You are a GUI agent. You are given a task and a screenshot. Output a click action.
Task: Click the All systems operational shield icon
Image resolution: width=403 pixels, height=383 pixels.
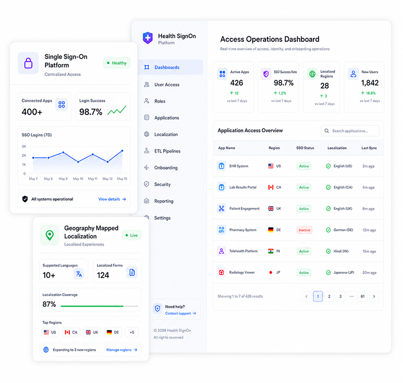click(25, 199)
